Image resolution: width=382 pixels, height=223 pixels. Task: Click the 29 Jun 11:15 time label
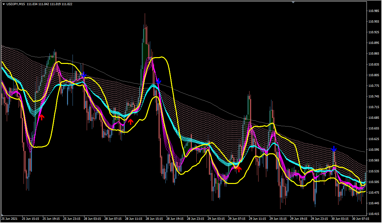(x=258, y=219)
